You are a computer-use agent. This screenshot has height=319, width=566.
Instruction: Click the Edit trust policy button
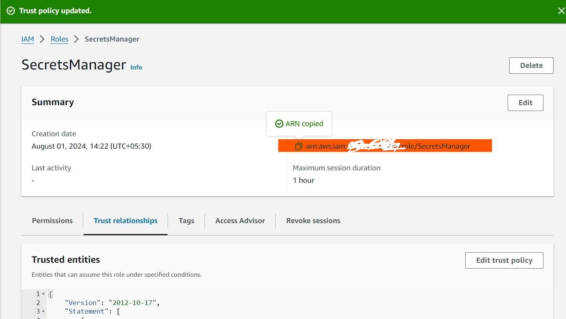coord(504,260)
